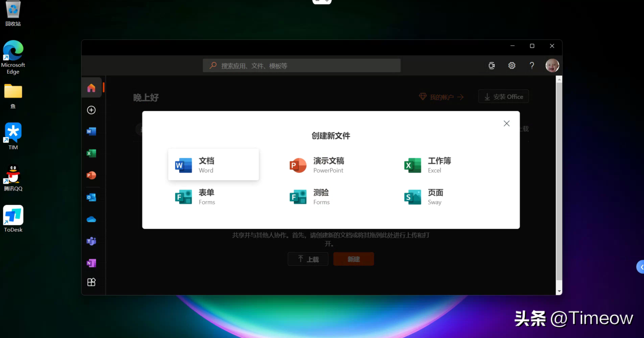The width and height of the screenshot is (644, 338).
Task: Open OneDrive from the Office sidebar
Action: tap(91, 219)
